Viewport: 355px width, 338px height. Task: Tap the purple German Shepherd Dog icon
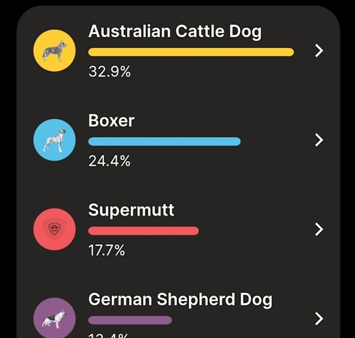tap(55, 319)
